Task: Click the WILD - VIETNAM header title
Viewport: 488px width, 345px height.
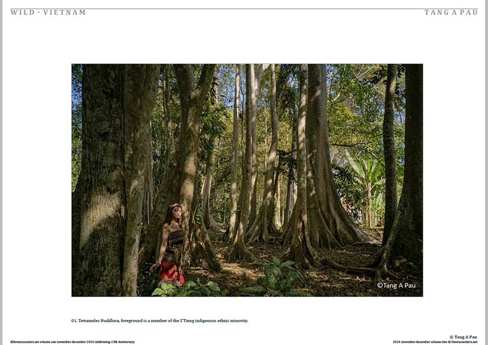Action: [48, 13]
